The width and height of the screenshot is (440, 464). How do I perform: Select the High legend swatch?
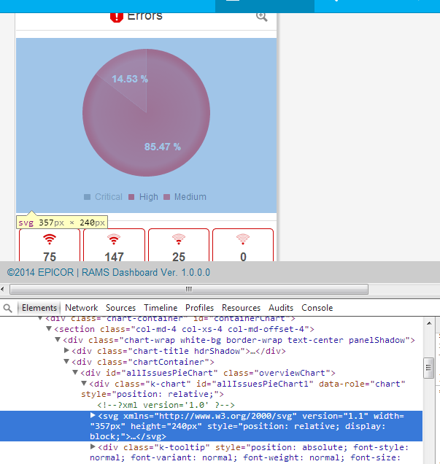pos(131,197)
